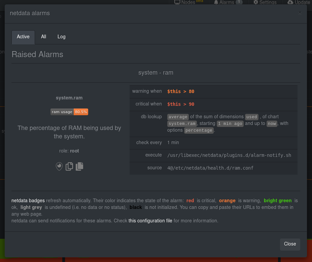312x262 pixels.
Task: Click the 'system - ram' alarm heading
Action: (156, 73)
